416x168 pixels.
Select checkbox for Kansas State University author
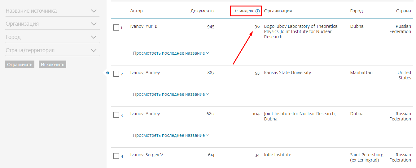pyautogui.click(x=116, y=74)
